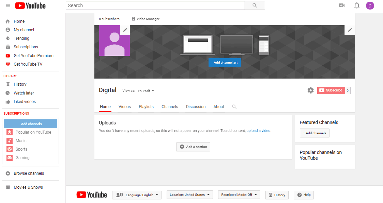Click the footer YouTube logo
The image size is (383, 203).
pos(92,195)
